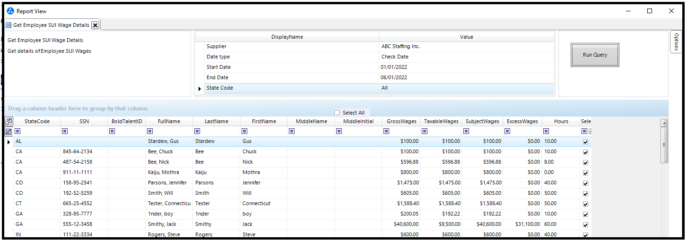This screenshot has height=241, width=687.
Task: Sort by the SSN column header
Action: coord(84,121)
